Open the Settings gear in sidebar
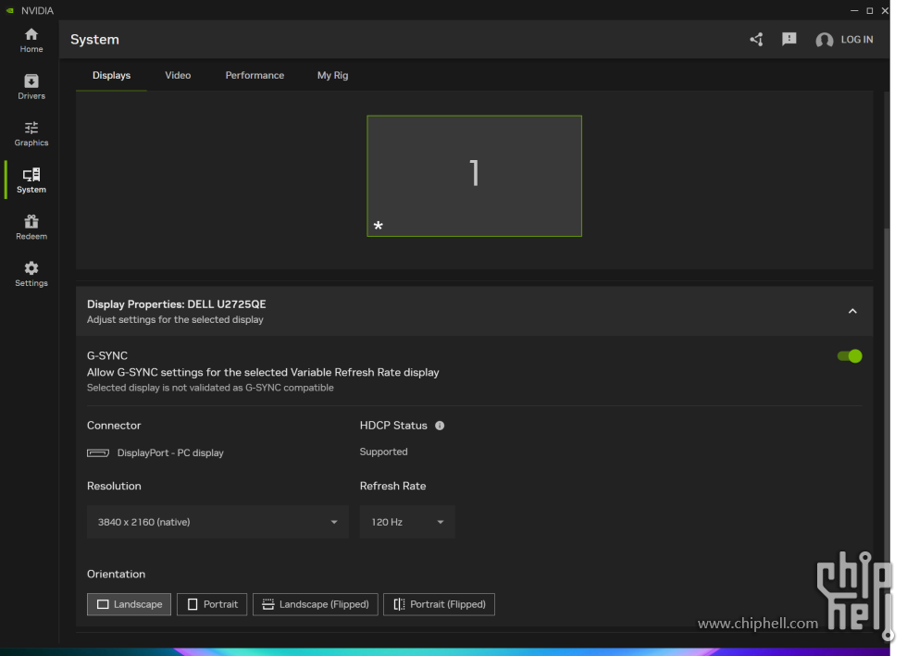Screen dimensions: 907x656 tap(31, 274)
